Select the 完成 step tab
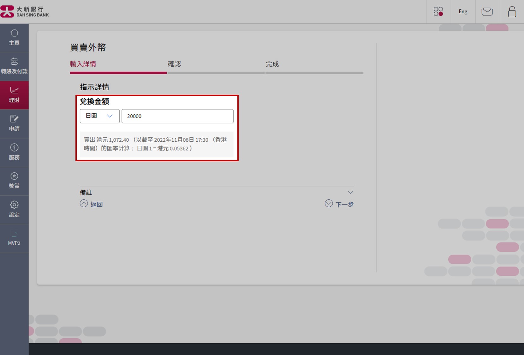Image resolution: width=524 pixels, height=355 pixels. [272, 64]
